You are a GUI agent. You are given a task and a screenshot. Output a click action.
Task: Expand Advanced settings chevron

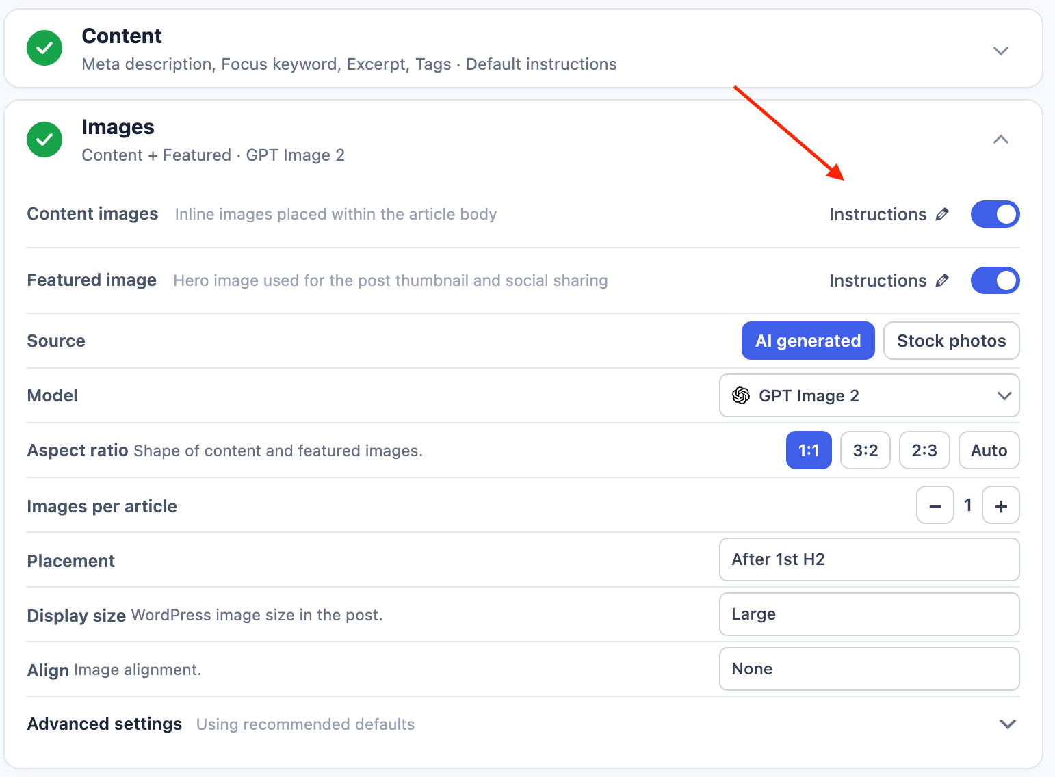1007,724
